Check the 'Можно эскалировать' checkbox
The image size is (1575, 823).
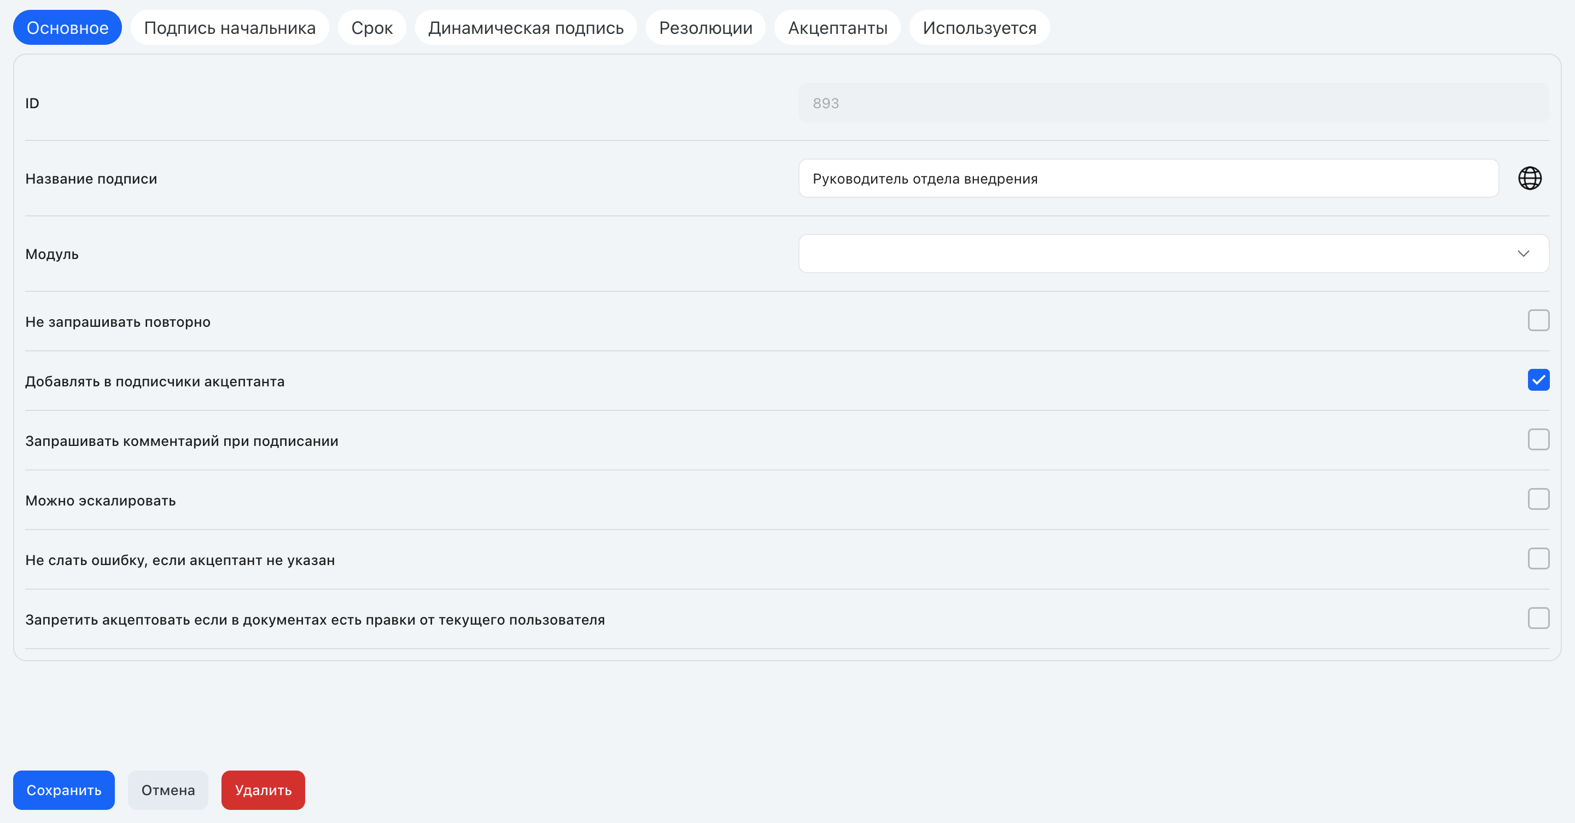[1538, 499]
